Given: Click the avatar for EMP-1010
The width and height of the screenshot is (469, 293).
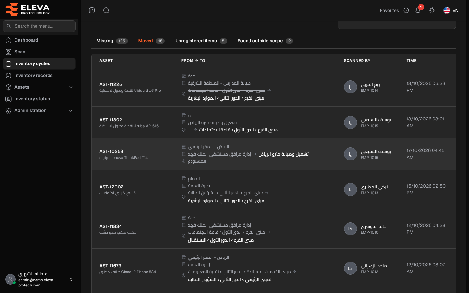Looking at the screenshot, I should [350, 229].
